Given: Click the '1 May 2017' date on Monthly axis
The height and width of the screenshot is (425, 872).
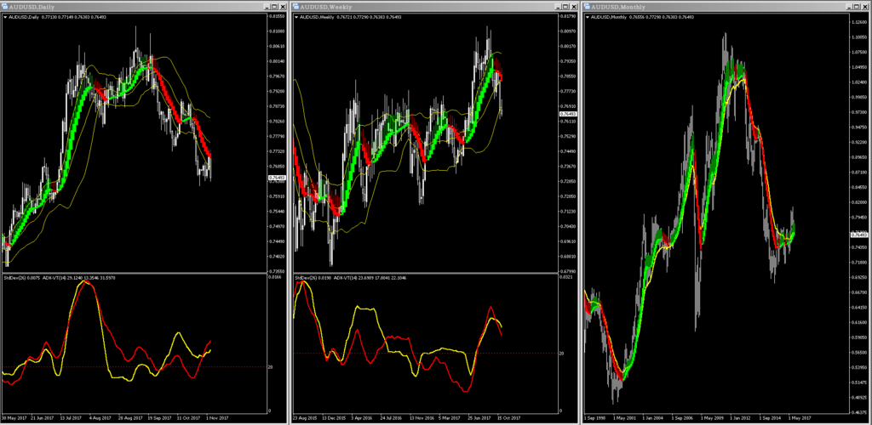Looking at the screenshot, I should pos(800,418).
